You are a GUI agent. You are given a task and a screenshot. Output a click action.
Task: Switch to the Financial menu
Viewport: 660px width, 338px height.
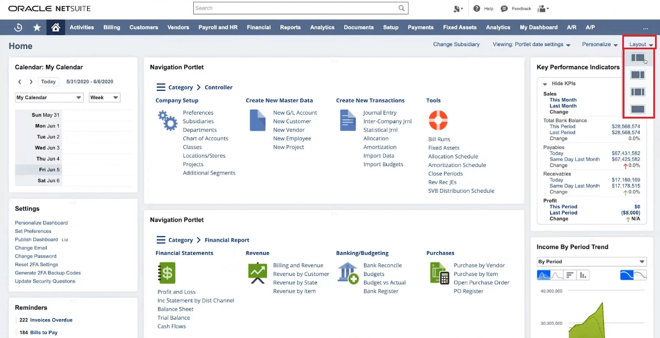[x=258, y=27]
